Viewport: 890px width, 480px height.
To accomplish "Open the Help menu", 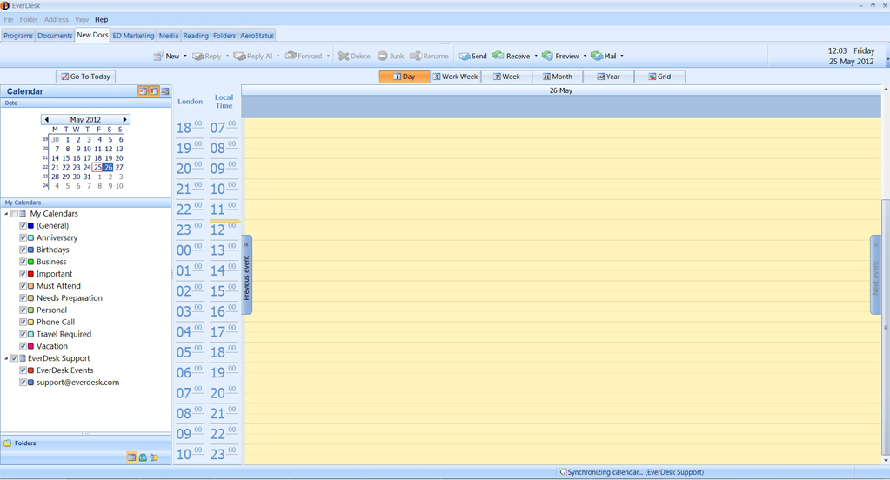I will (102, 19).
